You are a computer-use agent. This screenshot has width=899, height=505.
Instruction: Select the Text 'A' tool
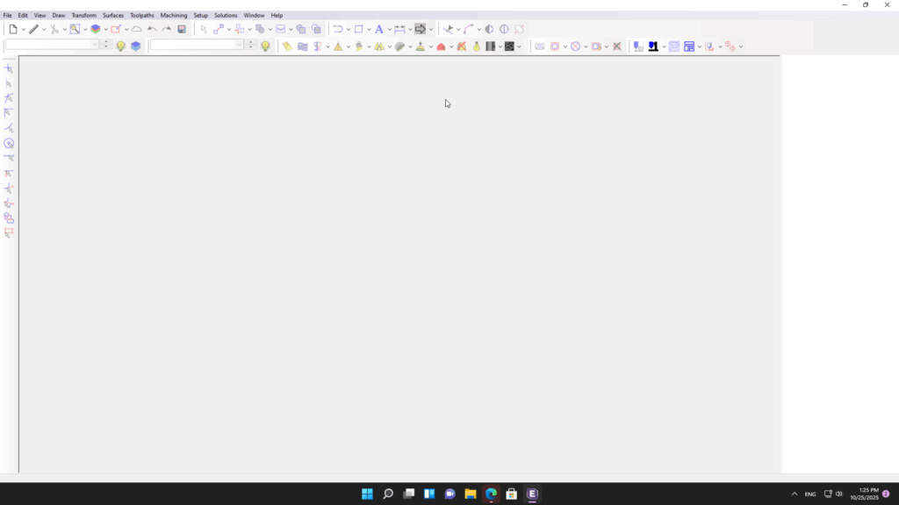(x=378, y=29)
